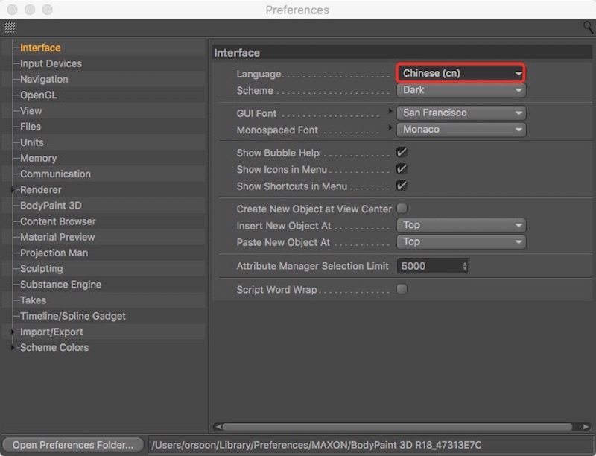This screenshot has height=456, width=596.
Task: Disable Show Bubble Help
Action: point(402,153)
